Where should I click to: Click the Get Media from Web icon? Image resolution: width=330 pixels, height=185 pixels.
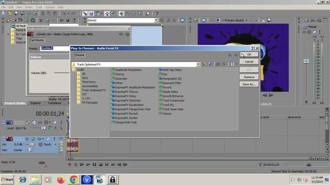pos(33,20)
